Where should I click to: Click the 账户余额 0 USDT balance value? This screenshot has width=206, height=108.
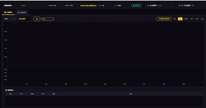pos(187,5)
